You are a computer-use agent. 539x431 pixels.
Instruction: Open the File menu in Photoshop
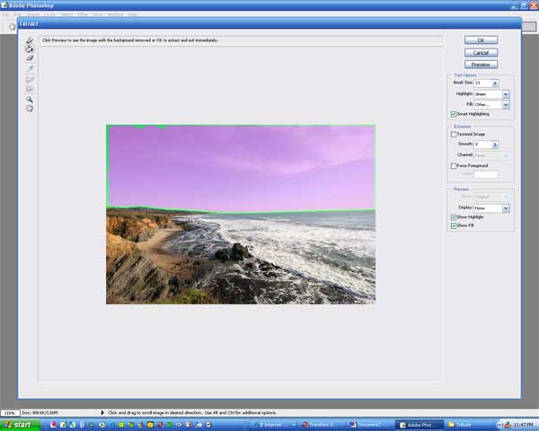pos(6,14)
